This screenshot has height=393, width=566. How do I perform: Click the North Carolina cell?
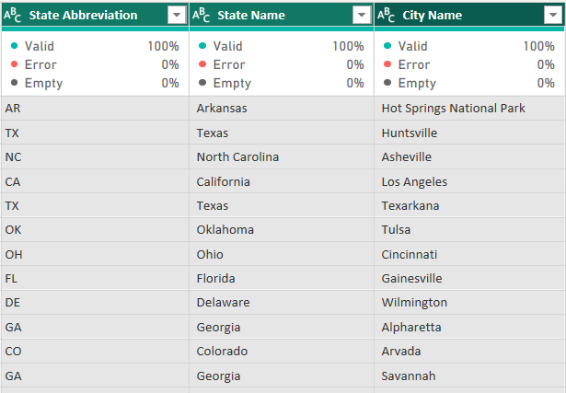point(282,157)
